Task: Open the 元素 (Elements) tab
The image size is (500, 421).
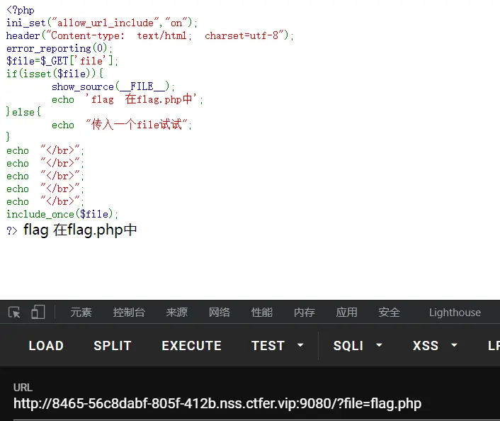Action: tap(81, 313)
